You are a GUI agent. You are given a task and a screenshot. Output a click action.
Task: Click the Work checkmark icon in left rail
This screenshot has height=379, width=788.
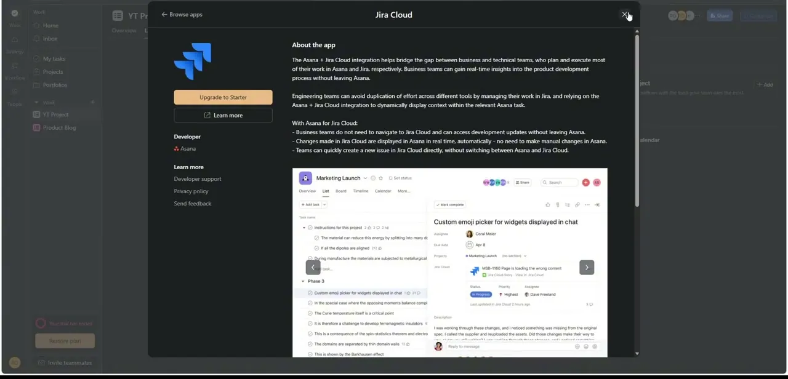click(15, 14)
